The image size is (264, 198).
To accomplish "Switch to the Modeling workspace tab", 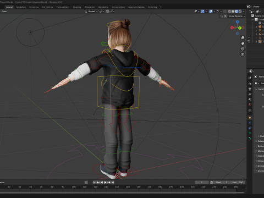I will (x=21, y=7).
